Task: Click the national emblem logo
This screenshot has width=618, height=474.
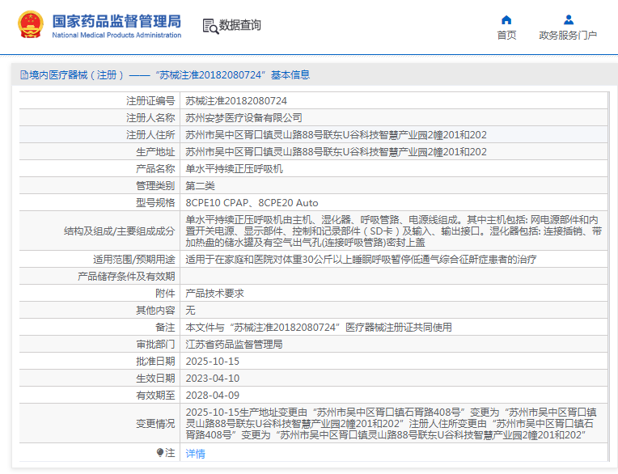Action: pyautogui.click(x=31, y=24)
